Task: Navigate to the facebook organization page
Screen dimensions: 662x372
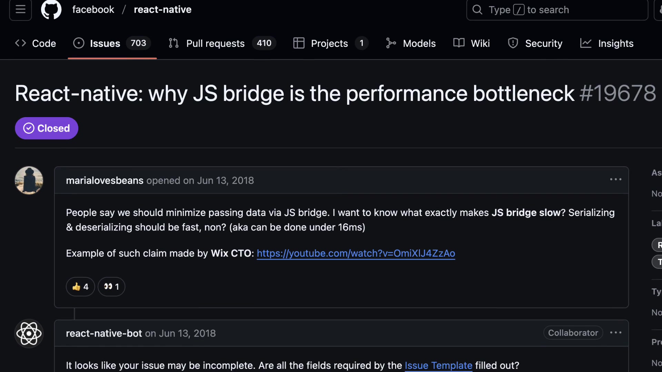Action: click(x=93, y=9)
